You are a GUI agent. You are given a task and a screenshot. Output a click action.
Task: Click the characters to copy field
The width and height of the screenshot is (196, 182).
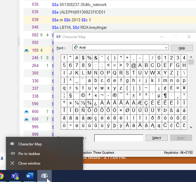click(119, 138)
